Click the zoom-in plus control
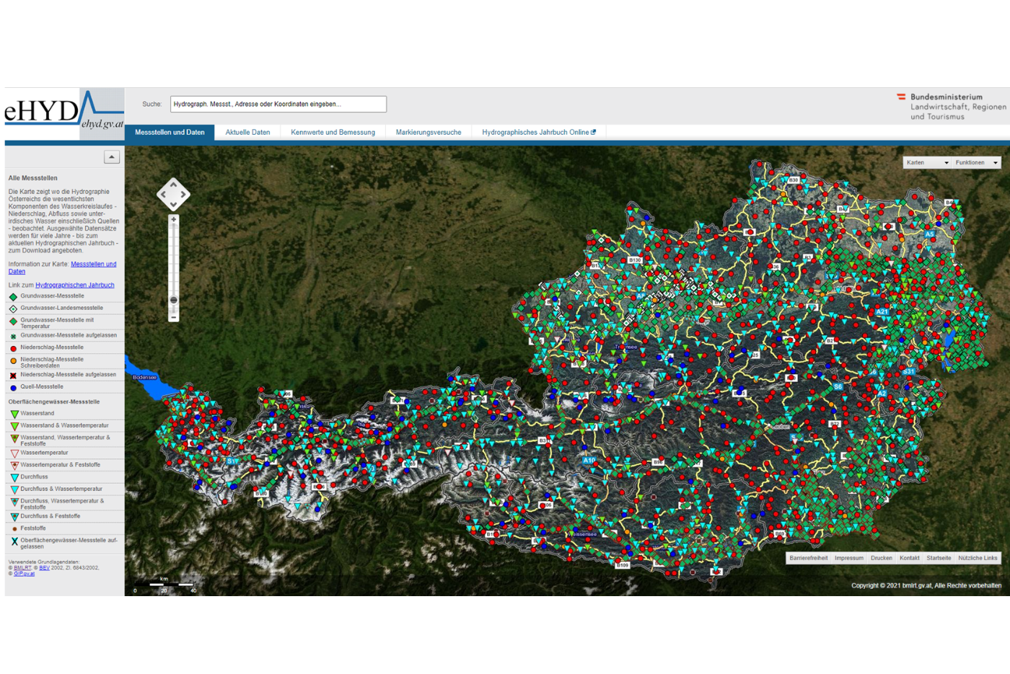1010x674 pixels. (x=173, y=218)
